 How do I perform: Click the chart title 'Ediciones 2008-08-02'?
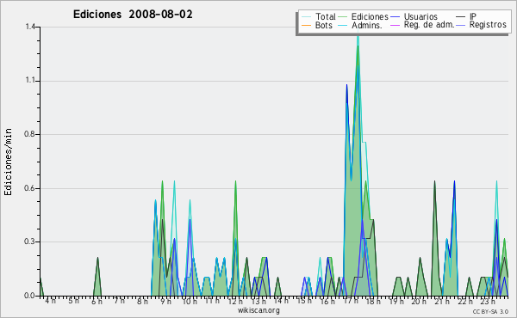click(133, 15)
